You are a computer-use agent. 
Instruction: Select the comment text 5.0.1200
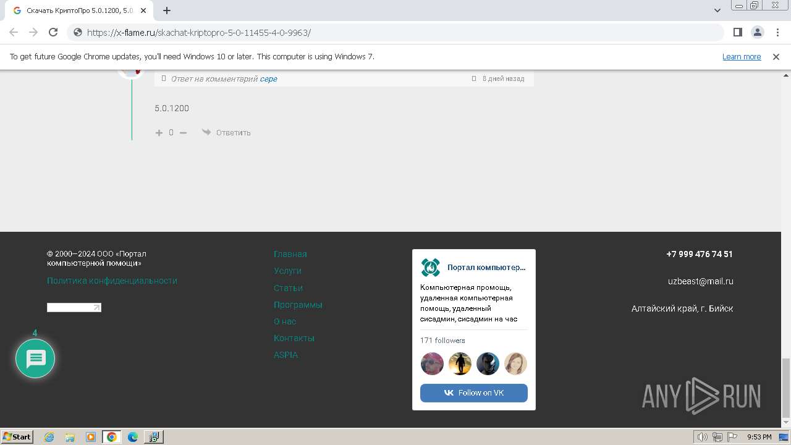coord(172,108)
